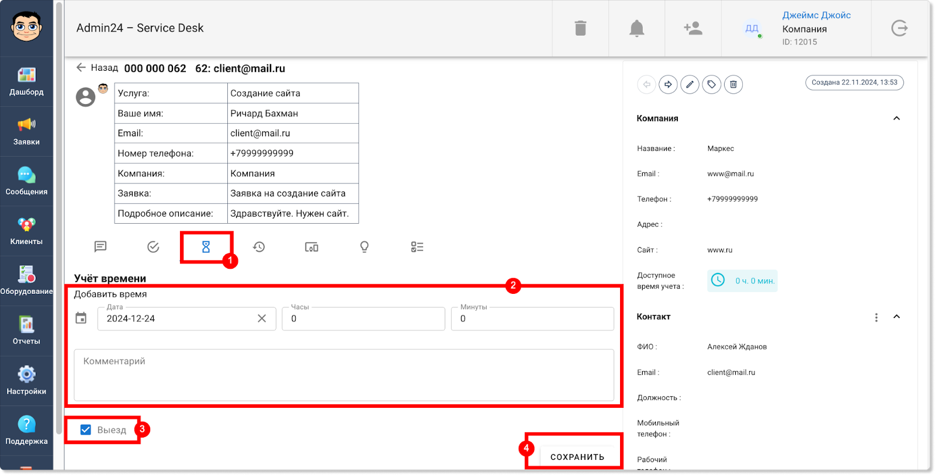Viewport: 935px width, 475px height.
Task: Click the ДД user avatar
Action: coord(752,28)
